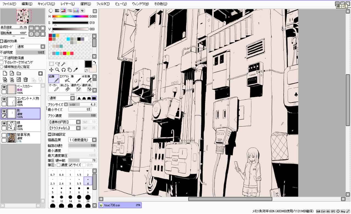Open the 【テクスチャなし】 texture dropdown
This screenshot has height=214, width=351.
64,128
